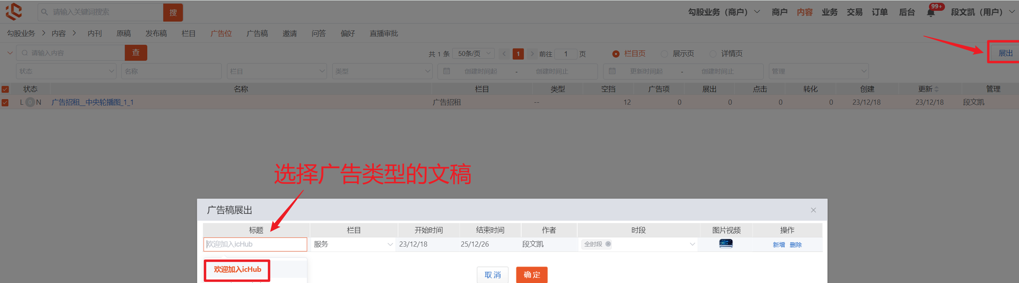This screenshot has height=283, width=1019.
Task: Collapse the filter panel chevron
Action: pyautogui.click(x=10, y=53)
